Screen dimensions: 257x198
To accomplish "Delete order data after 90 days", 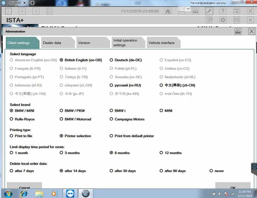I will coord(173,171).
